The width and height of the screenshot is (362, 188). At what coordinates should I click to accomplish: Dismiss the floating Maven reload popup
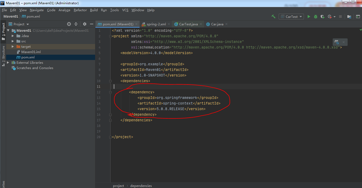click(x=344, y=42)
